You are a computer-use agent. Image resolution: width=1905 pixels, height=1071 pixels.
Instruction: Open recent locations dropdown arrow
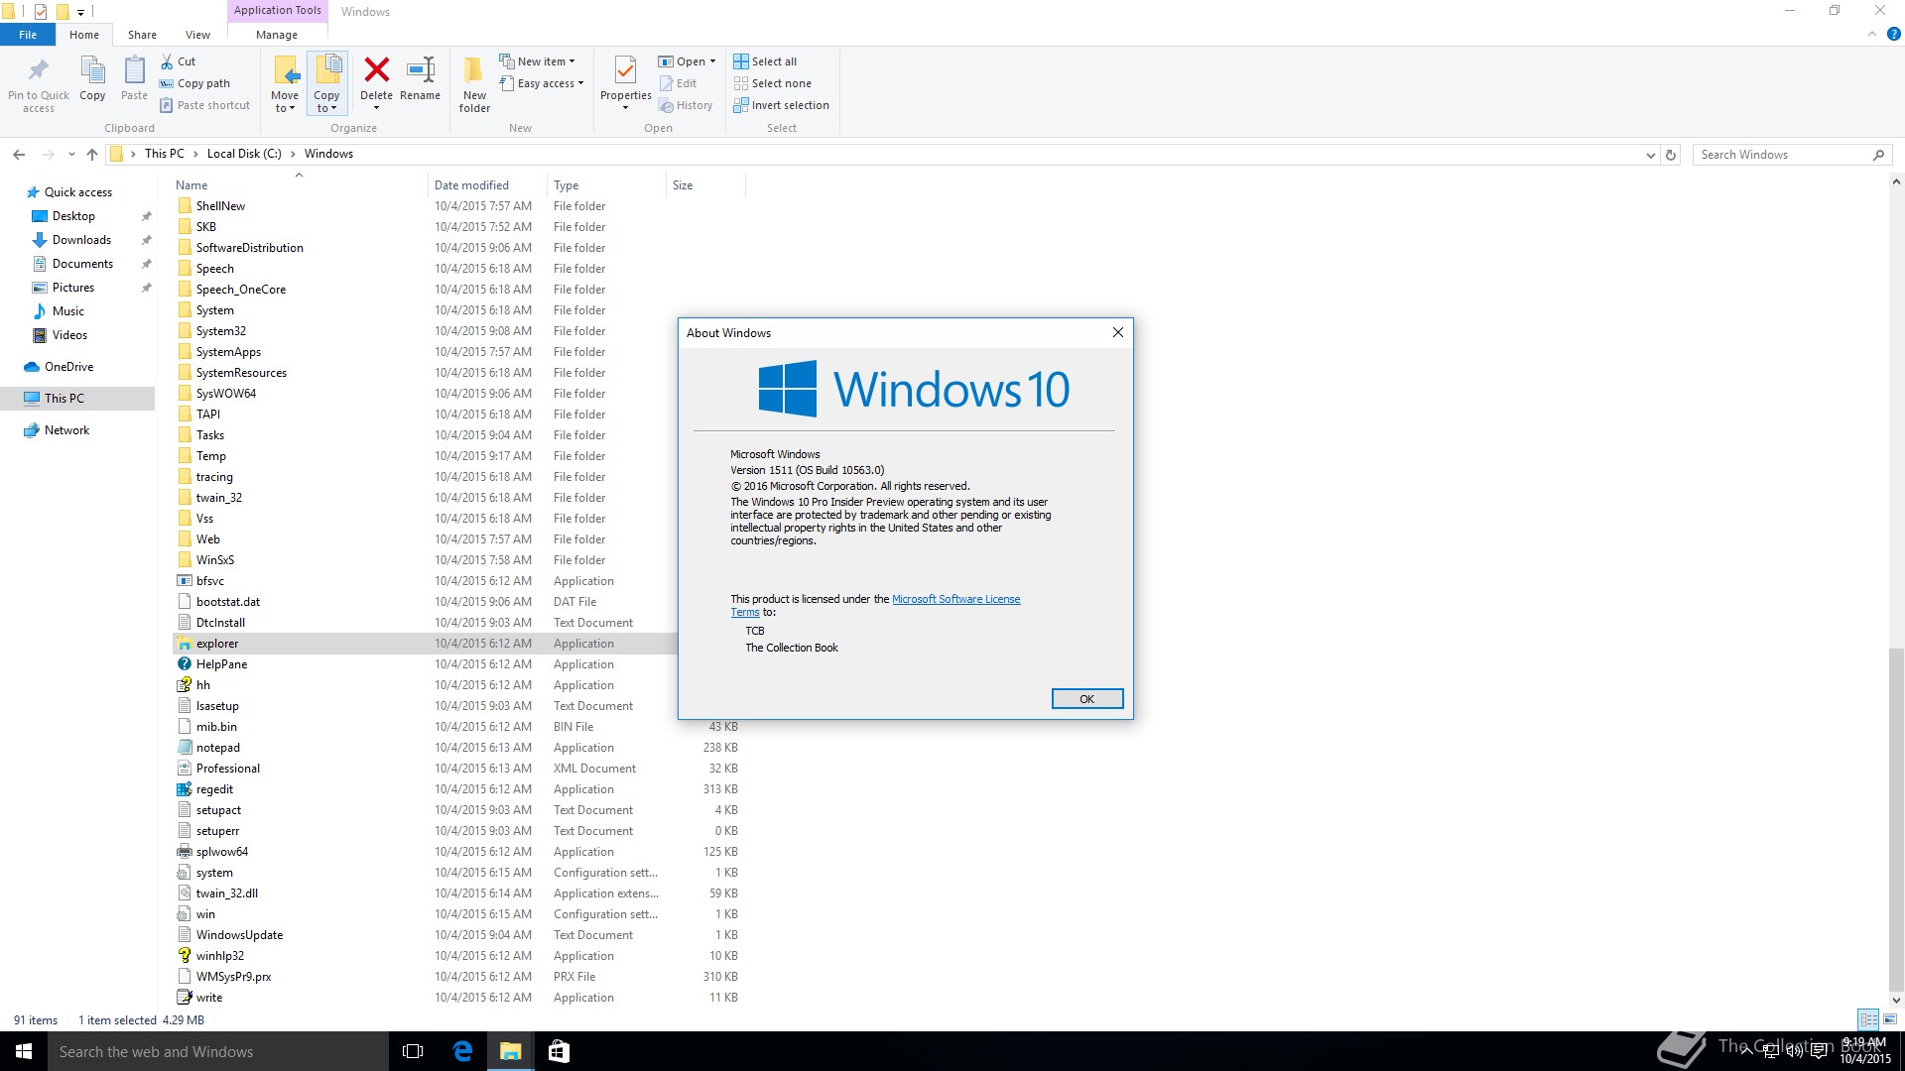click(71, 155)
